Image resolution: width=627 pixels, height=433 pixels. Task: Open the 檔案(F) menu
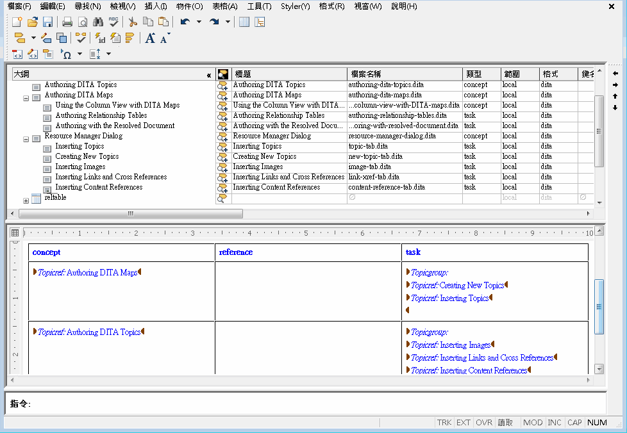coord(19,6)
